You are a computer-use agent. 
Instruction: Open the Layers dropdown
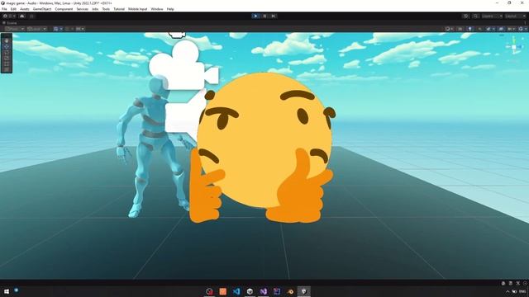(492, 16)
